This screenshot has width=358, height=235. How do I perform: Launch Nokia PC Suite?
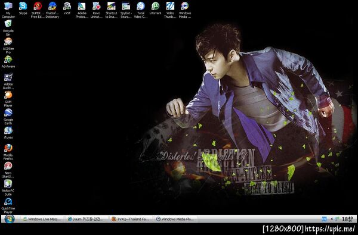[8, 187]
